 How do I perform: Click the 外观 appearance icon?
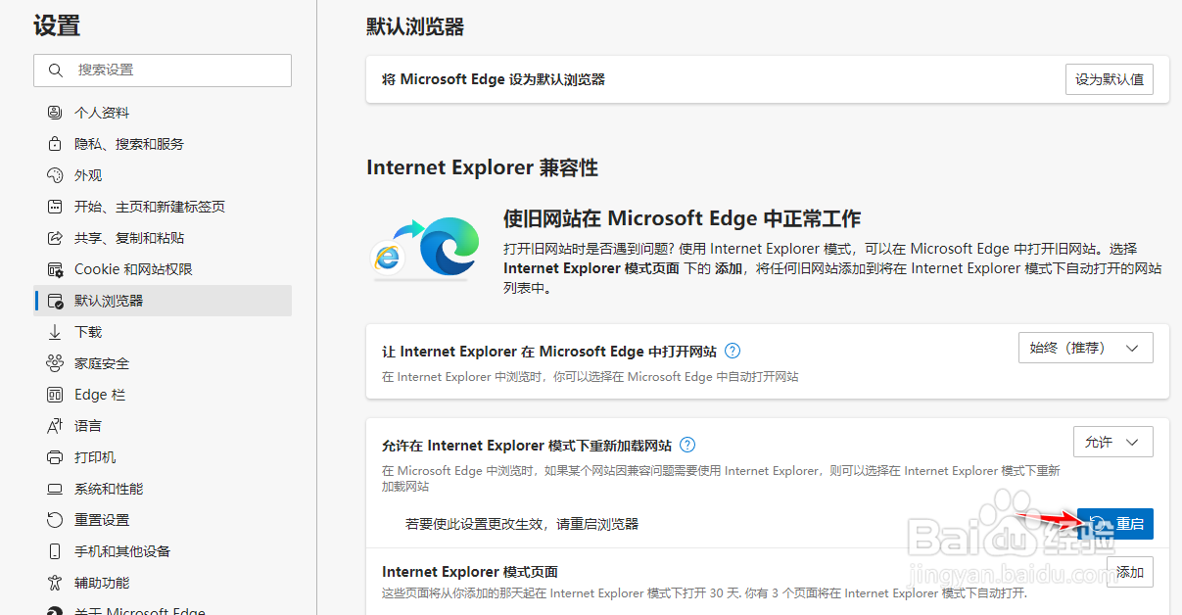(x=55, y=175)
